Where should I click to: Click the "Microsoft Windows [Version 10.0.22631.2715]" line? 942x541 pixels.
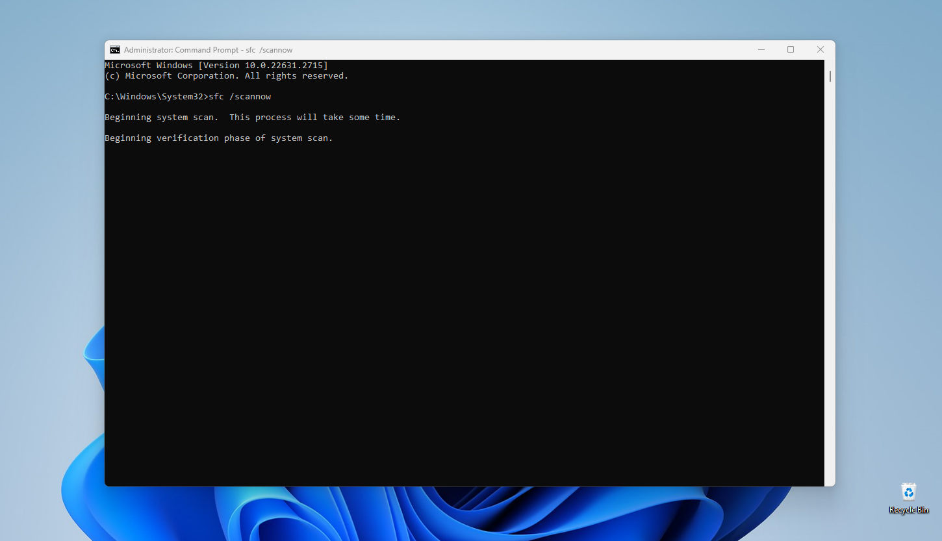[x=216, y=66]
